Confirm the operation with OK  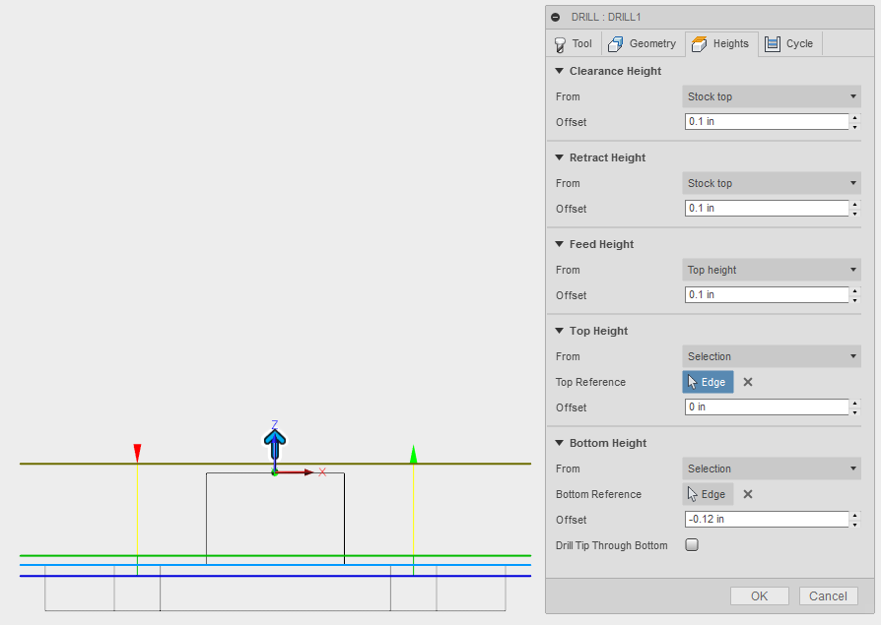click(x=759, y=595)
